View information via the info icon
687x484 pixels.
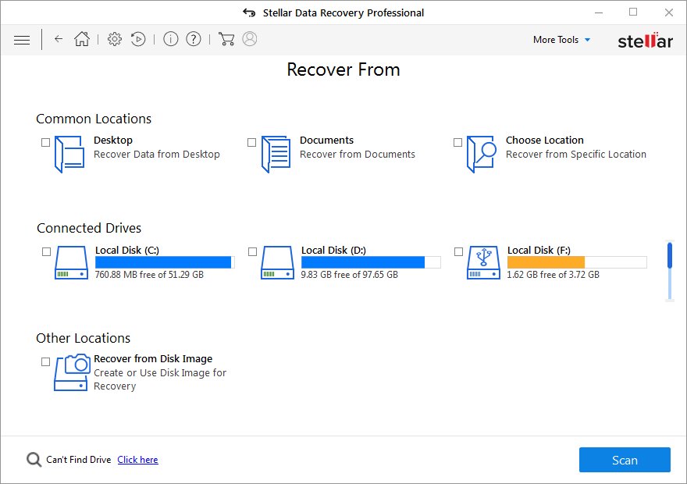[x=170, y=39]
